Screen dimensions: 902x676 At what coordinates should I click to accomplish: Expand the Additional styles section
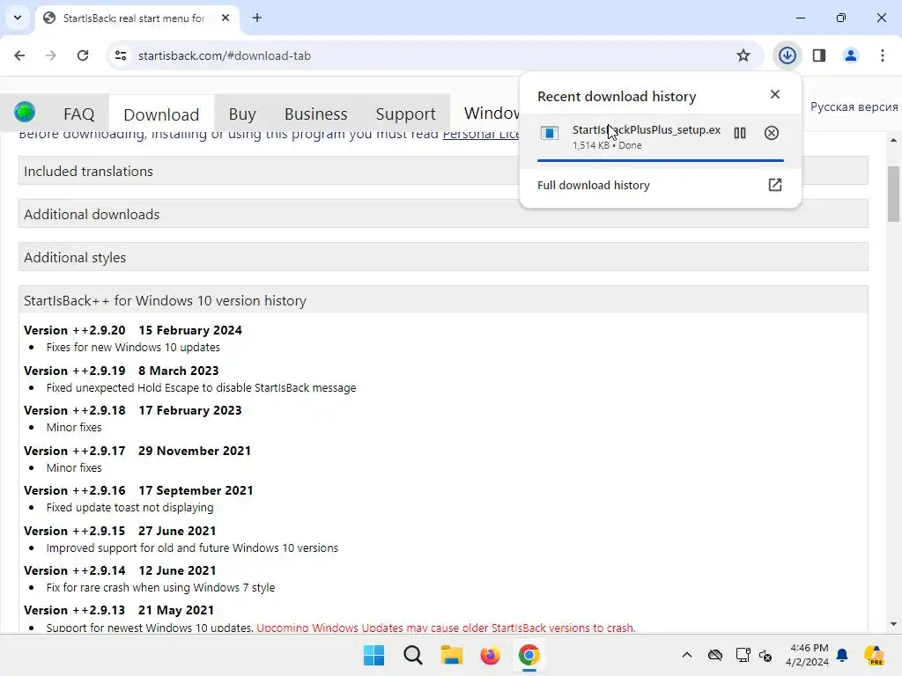tap(443, 257)
